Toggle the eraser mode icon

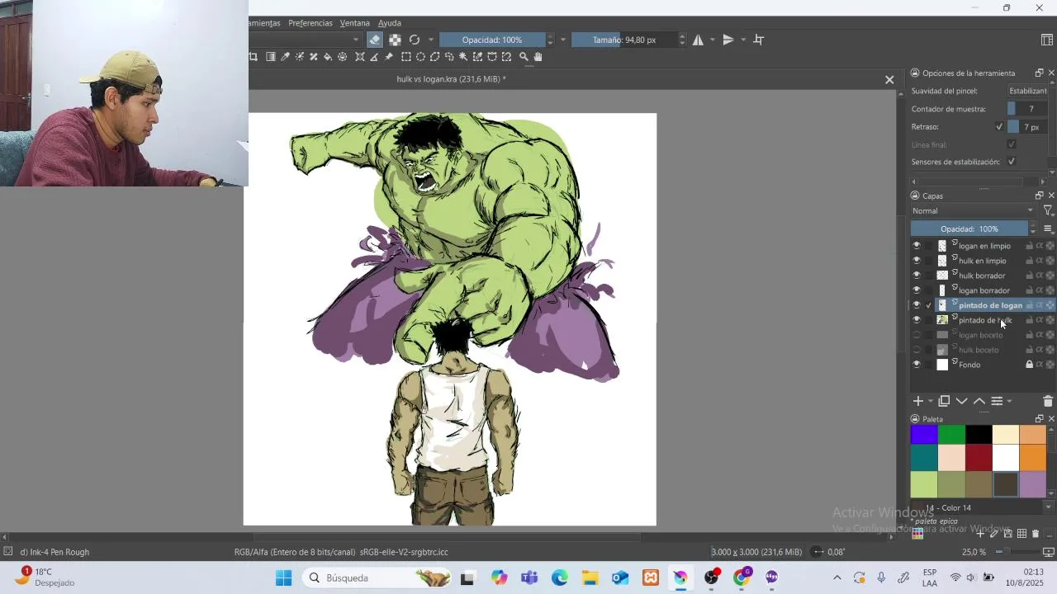pos(375,40)
